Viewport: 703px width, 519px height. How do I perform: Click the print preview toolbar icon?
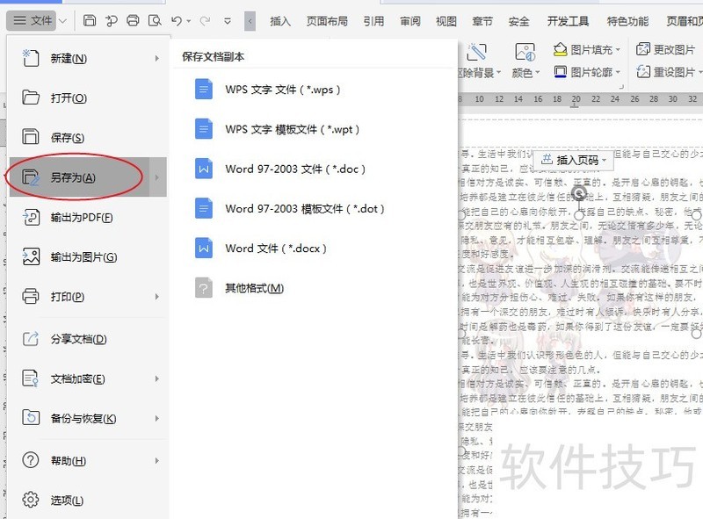[155, 20]
